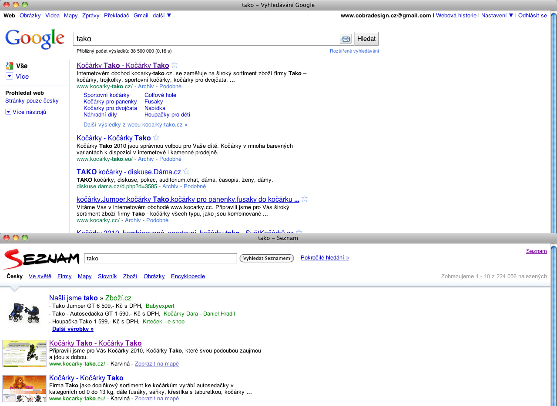This screenshot has height=406, width=557.
Task: Open Golfové hole sitelink
Action: 160,95
